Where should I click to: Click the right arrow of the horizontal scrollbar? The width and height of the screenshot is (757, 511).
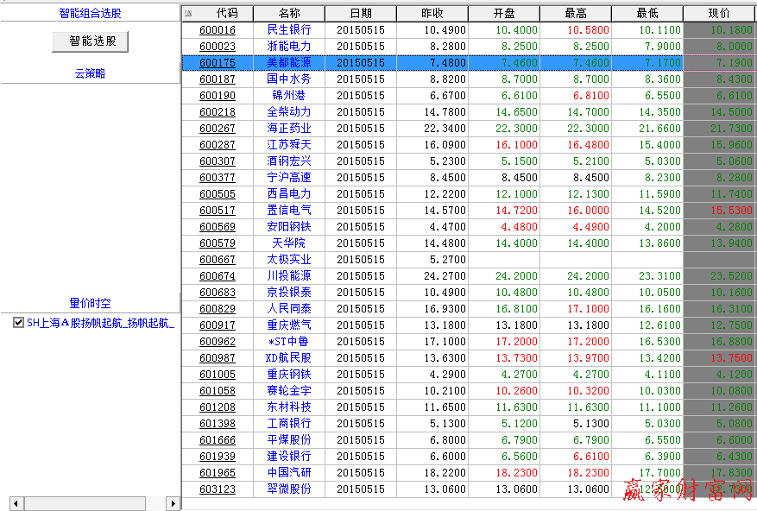tap(173, 503)
